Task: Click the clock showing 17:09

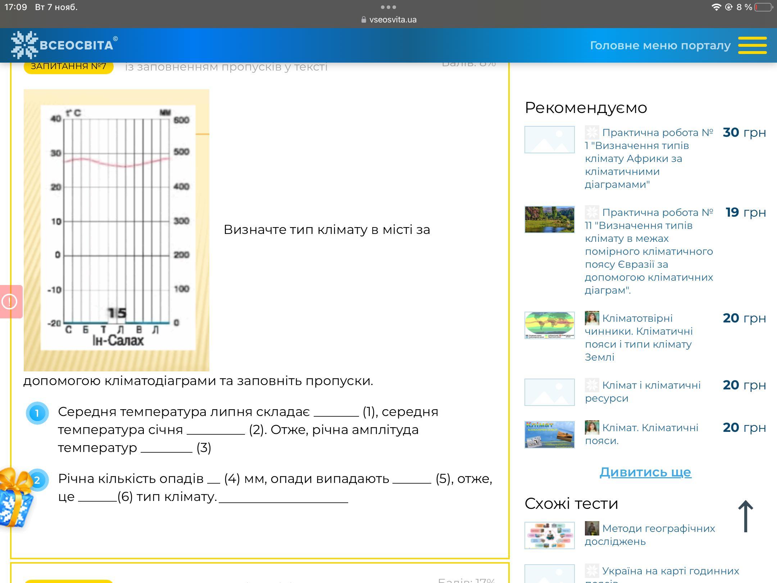Action: point(16,7)
